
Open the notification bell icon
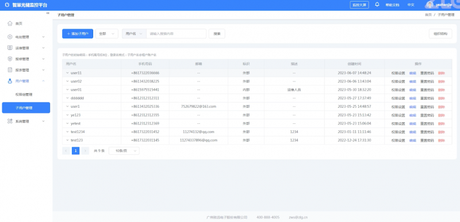(x=377, y=5)
